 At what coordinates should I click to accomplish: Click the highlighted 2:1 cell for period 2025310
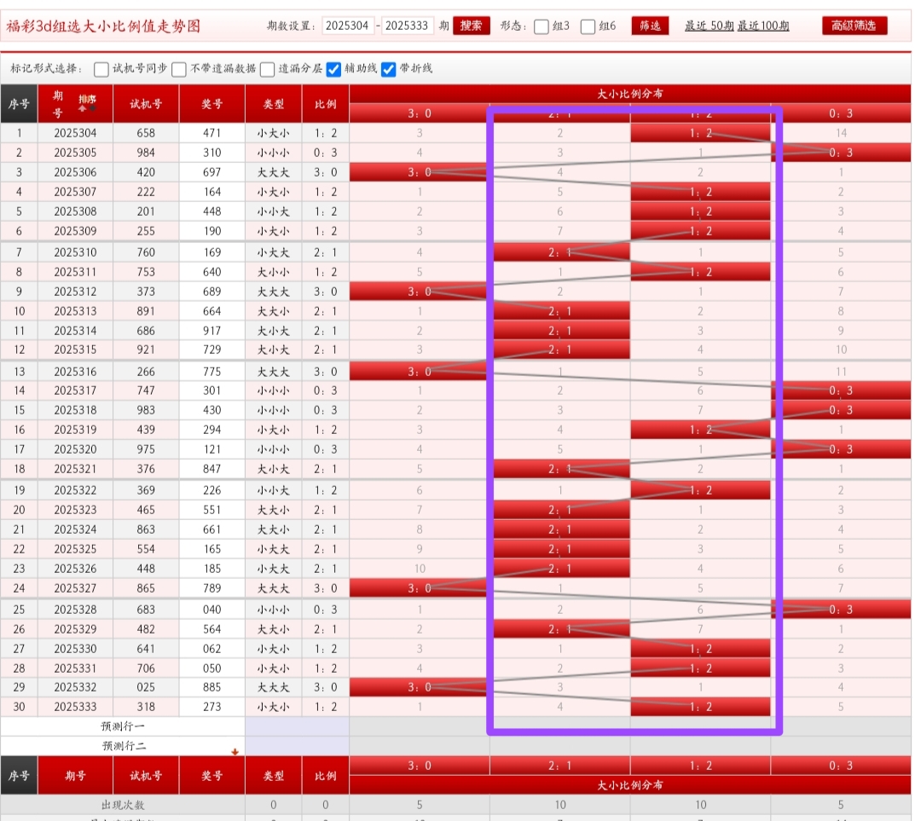pyautogui.click(x=561, y=252)
